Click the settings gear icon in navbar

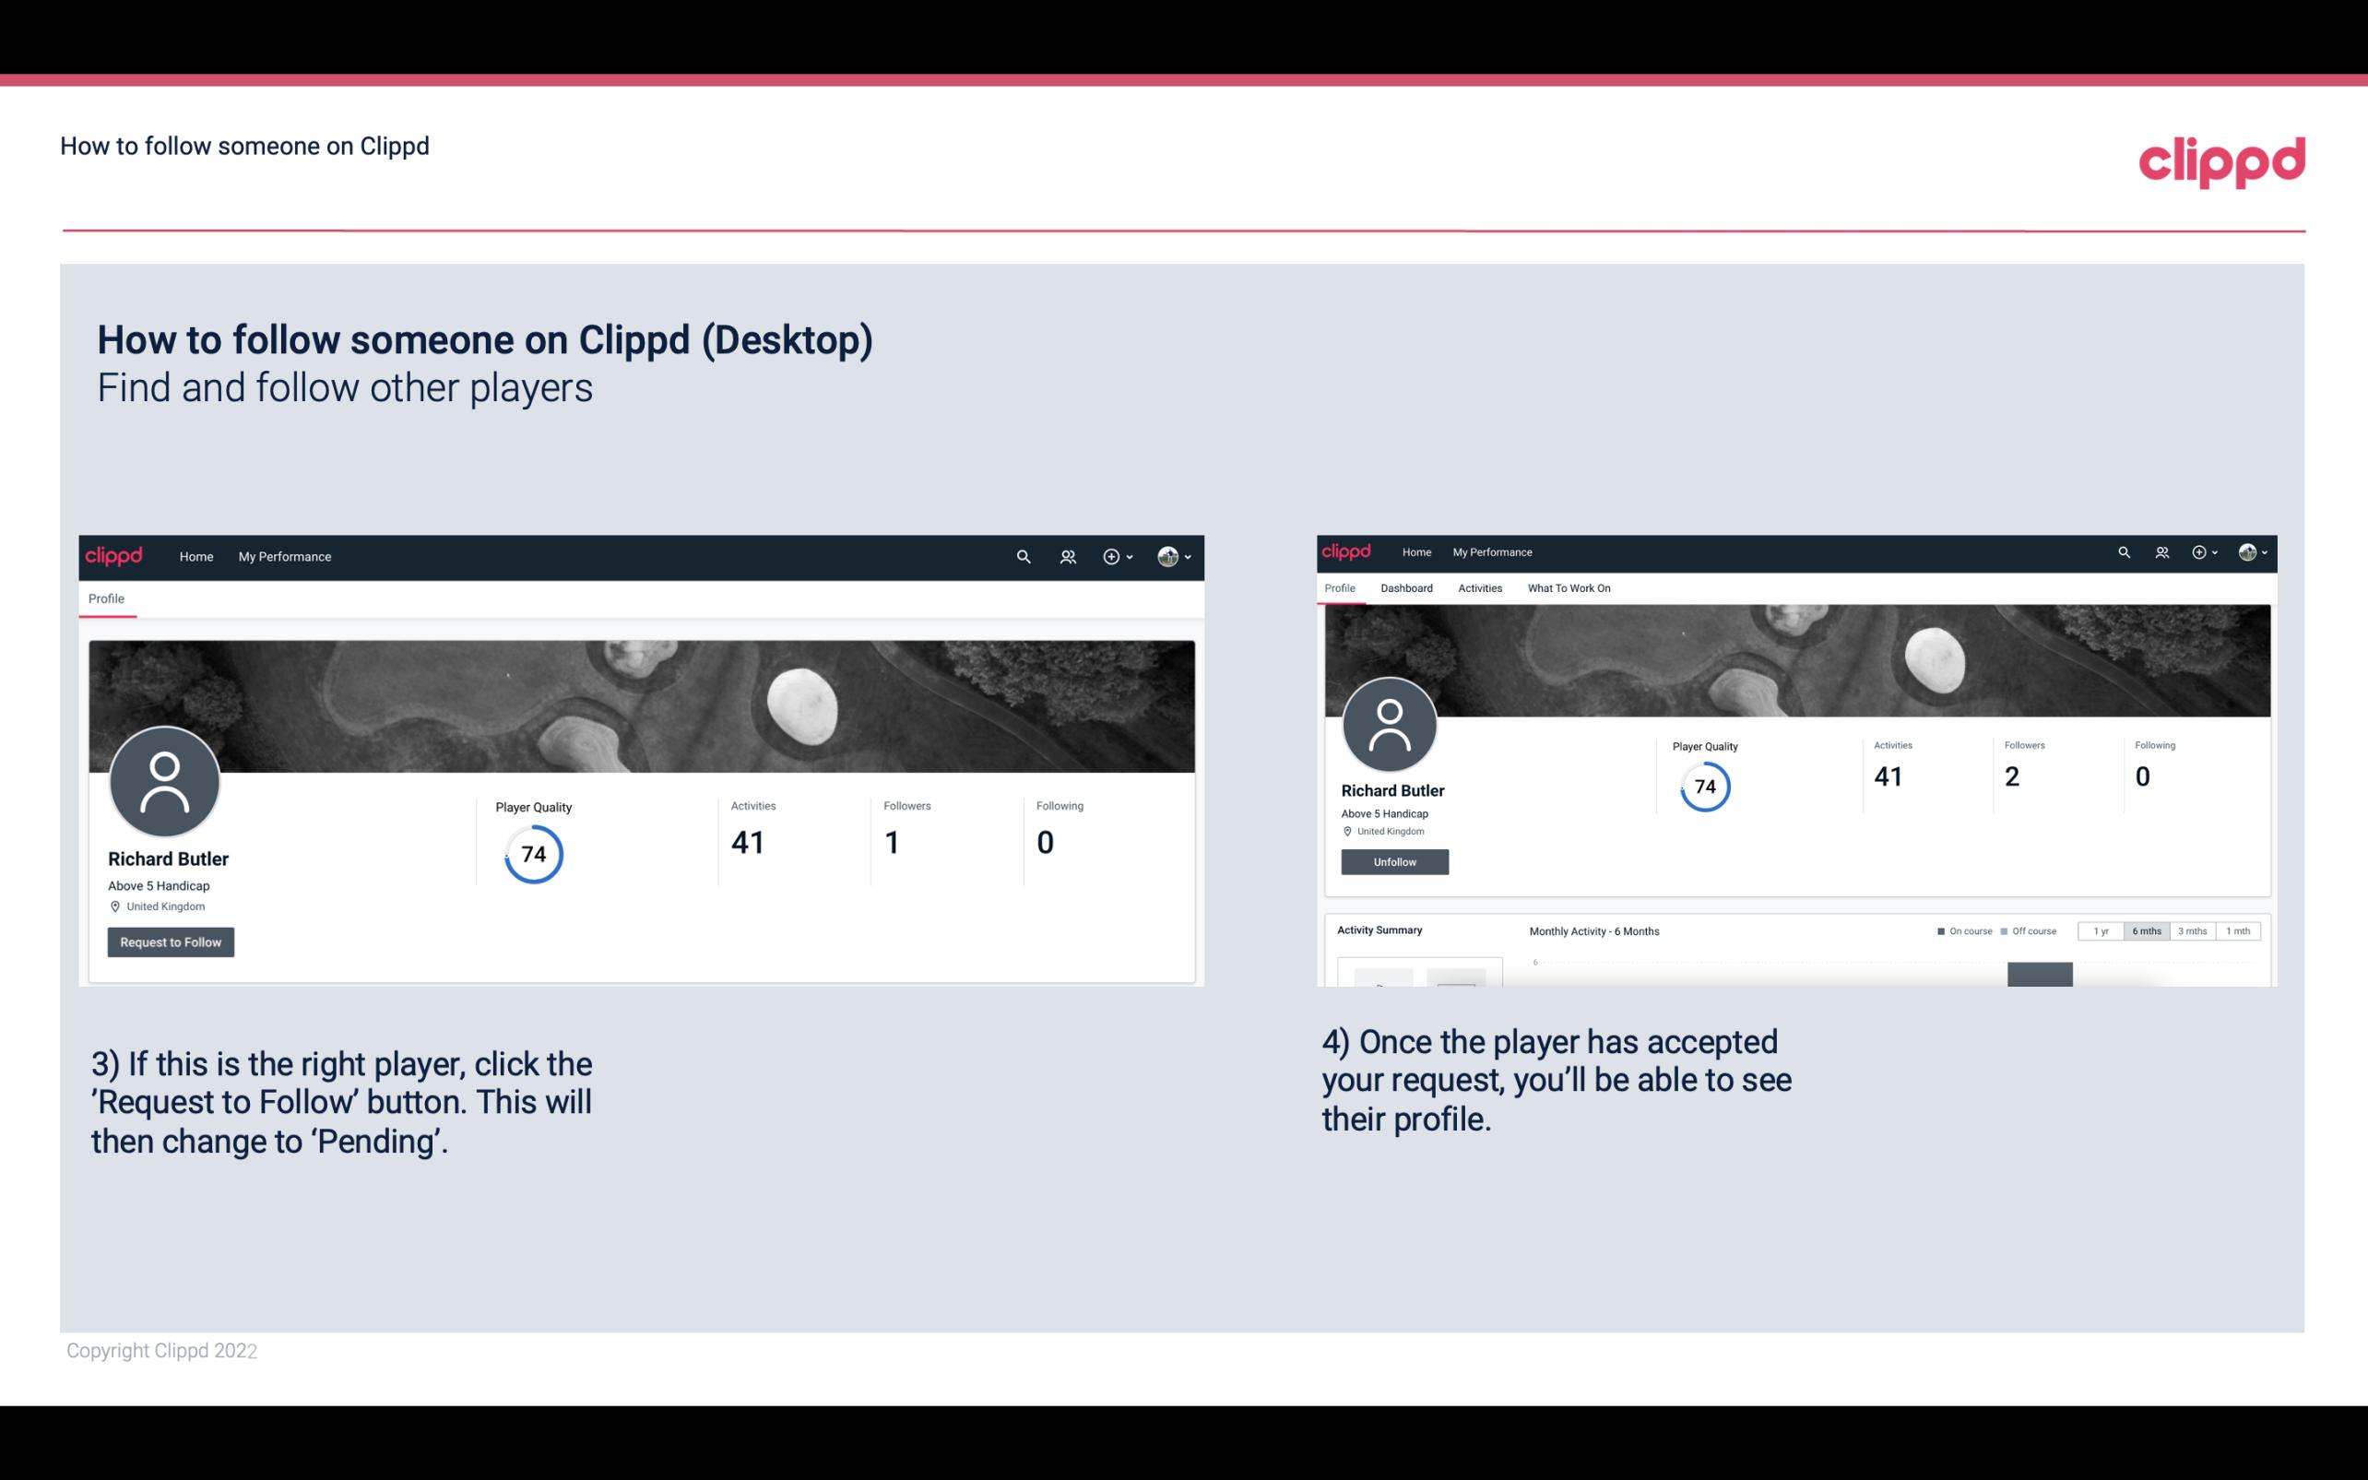[1110, 556]
